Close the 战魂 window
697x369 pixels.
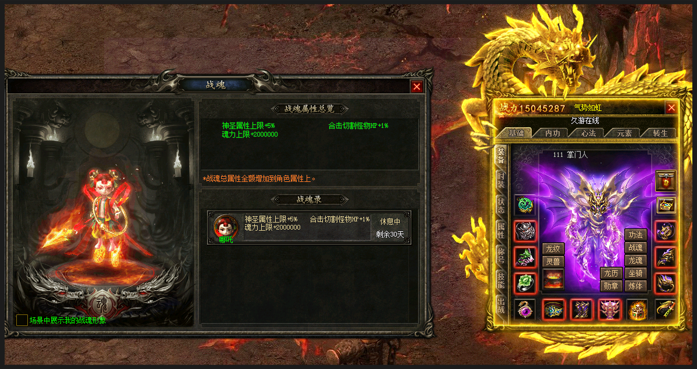click(417, 87)
